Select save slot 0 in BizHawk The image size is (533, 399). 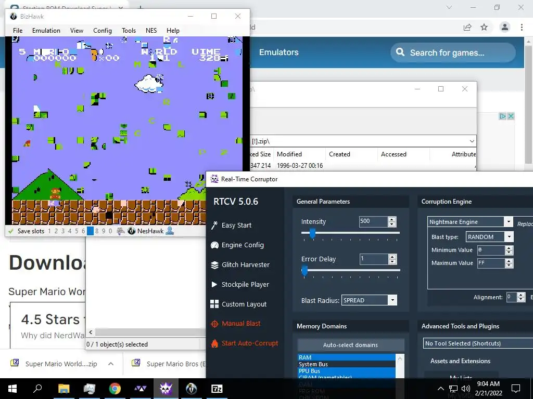tap(110, 231)
